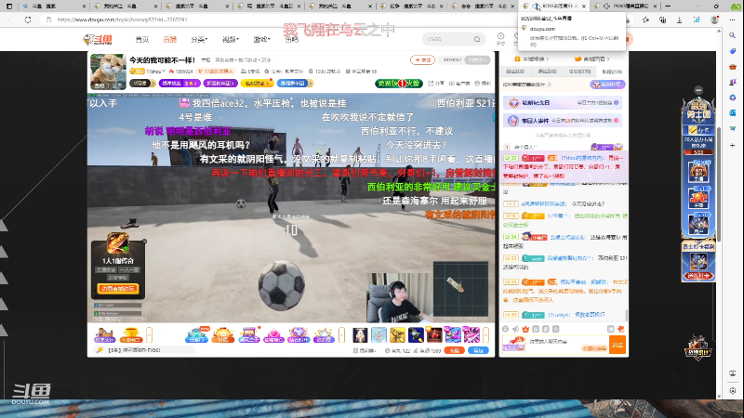Start search with the magnifier icon
Viewport: 744px width, 418px height.
click(477, 39)
